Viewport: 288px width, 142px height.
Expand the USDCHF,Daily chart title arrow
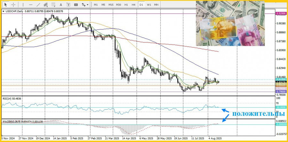point(3,11)
